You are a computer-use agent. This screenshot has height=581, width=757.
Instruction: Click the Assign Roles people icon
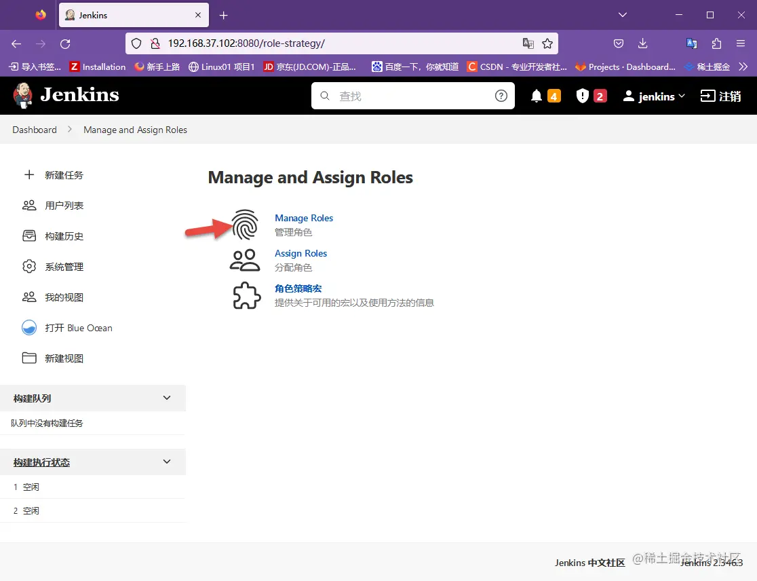pyautogui.click(x=245, y=260)
